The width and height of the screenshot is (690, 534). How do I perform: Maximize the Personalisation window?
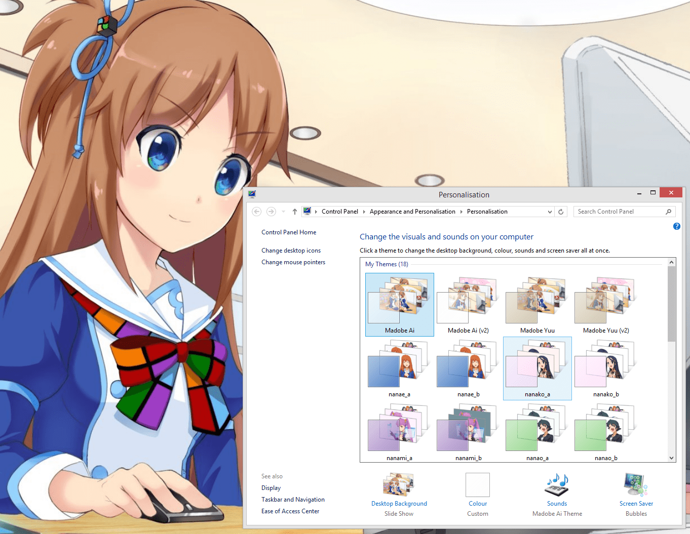point(653,193)
